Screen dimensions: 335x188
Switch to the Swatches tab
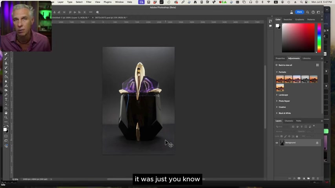[288, 20]
